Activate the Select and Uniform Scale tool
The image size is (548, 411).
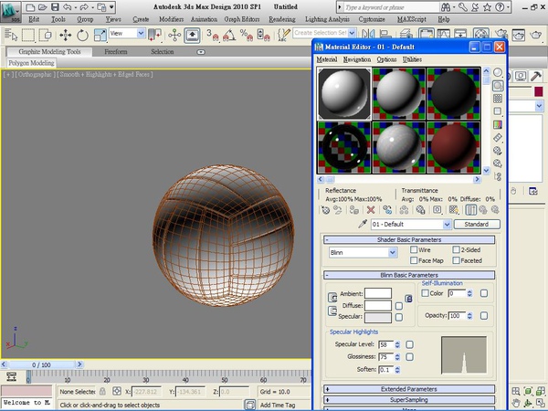(x=100, y=35)
